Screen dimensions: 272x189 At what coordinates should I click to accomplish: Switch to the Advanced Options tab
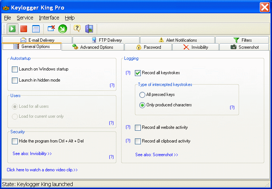pyautogui.click(x=93, y=47)
